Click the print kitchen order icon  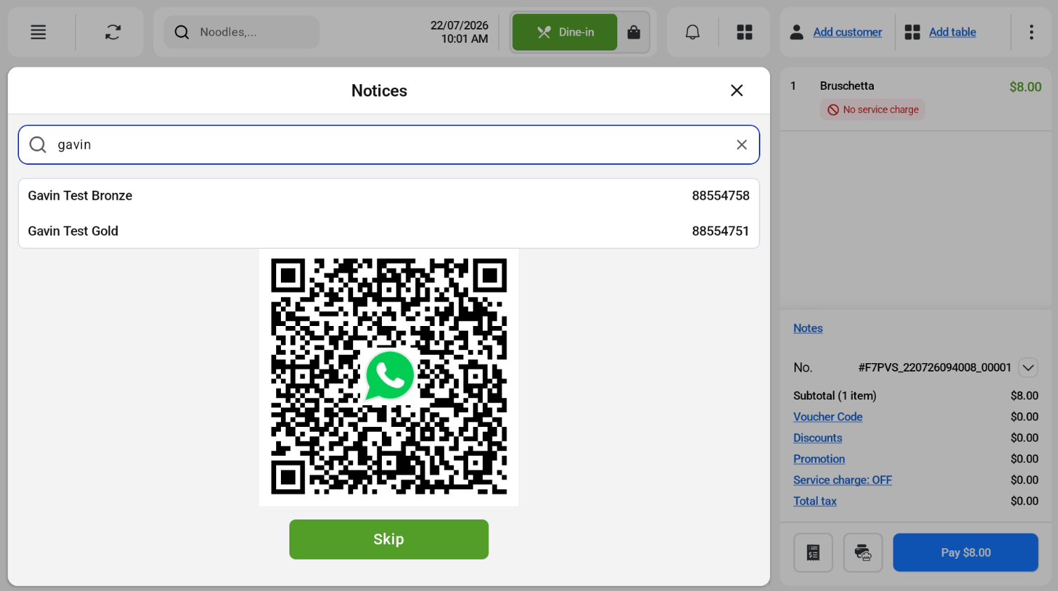(x=863, y=552)
